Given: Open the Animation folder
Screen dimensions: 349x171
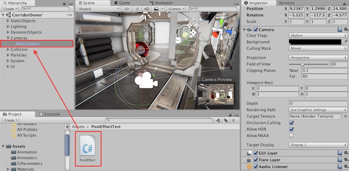Looking at the screenshot, I should coord(24,152).
